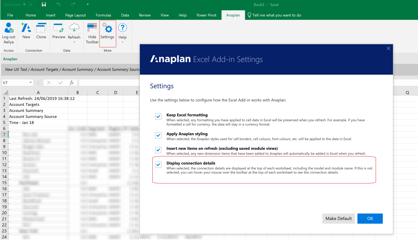Viewport: 418px width, 240px height.
Task: Select column Q header
Action: pos(407,93)
